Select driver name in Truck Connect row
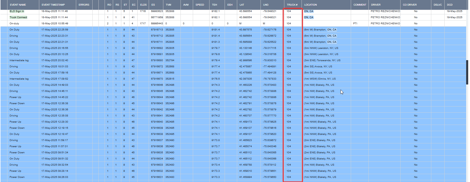The image size is (470, 182). tap(385, 17)
